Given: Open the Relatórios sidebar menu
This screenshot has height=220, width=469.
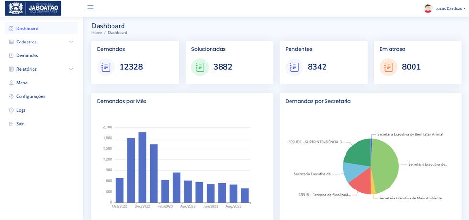Looking at the screenshot, I should coord(41,69).
